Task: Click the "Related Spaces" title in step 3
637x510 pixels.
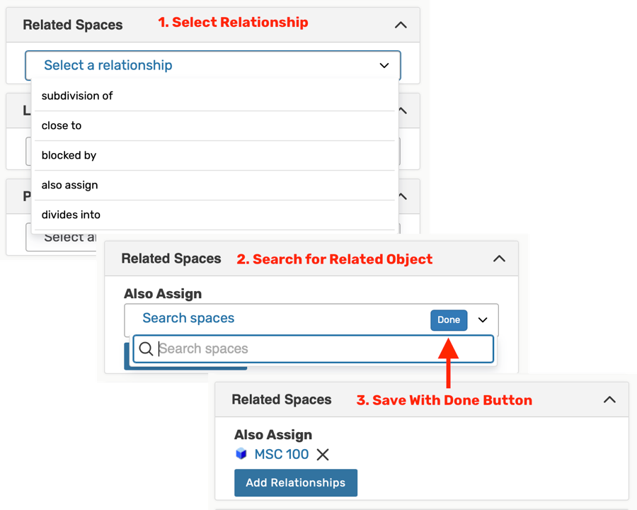Action: pos(281,399)
